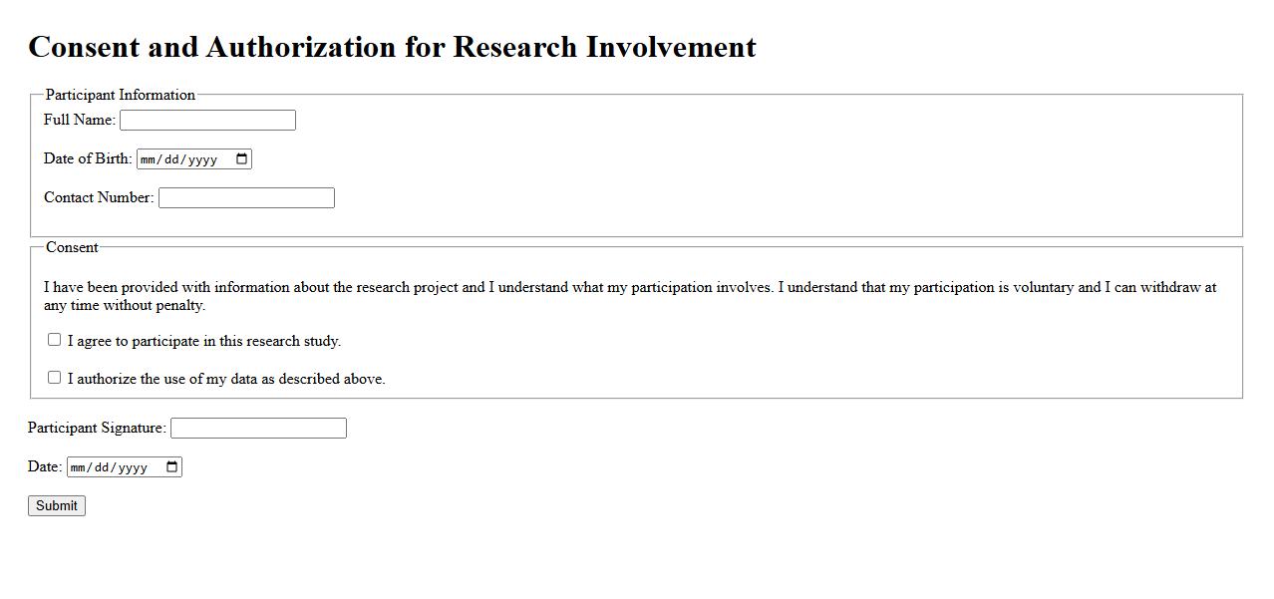The image size is (1274, 599).
Task: Click the 'Contact Number:' label text
Action: 99,197
